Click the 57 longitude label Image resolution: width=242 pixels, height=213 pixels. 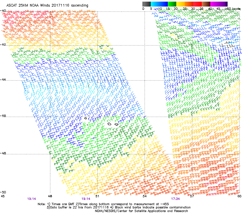[x=192, y=196]
